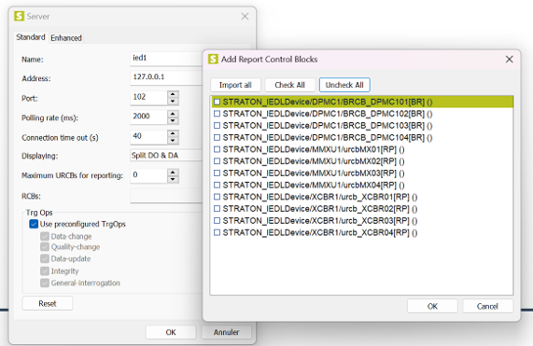Check the urcb_XCBR01[RP] checkbox

coord(217,197)
